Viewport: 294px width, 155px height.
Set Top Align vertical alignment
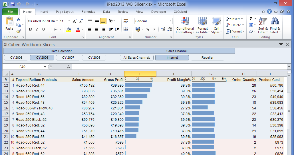[x=90, y=21]
